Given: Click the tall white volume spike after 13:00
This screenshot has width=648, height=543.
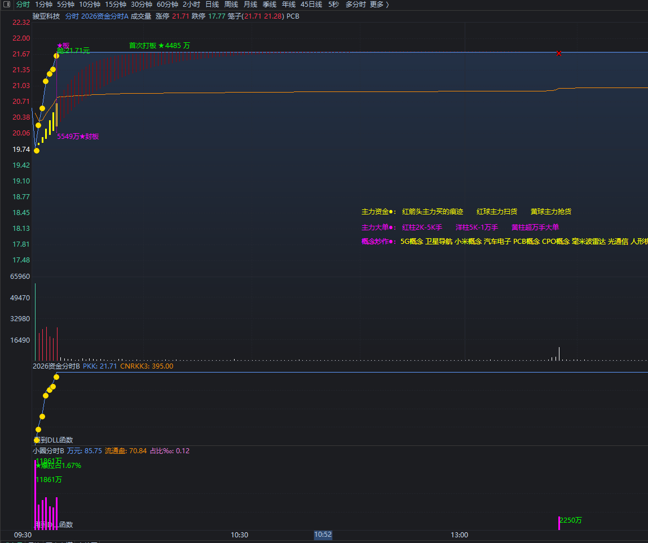Looking at the screenshot, I should pyautogui.click(x=559, y=354).
